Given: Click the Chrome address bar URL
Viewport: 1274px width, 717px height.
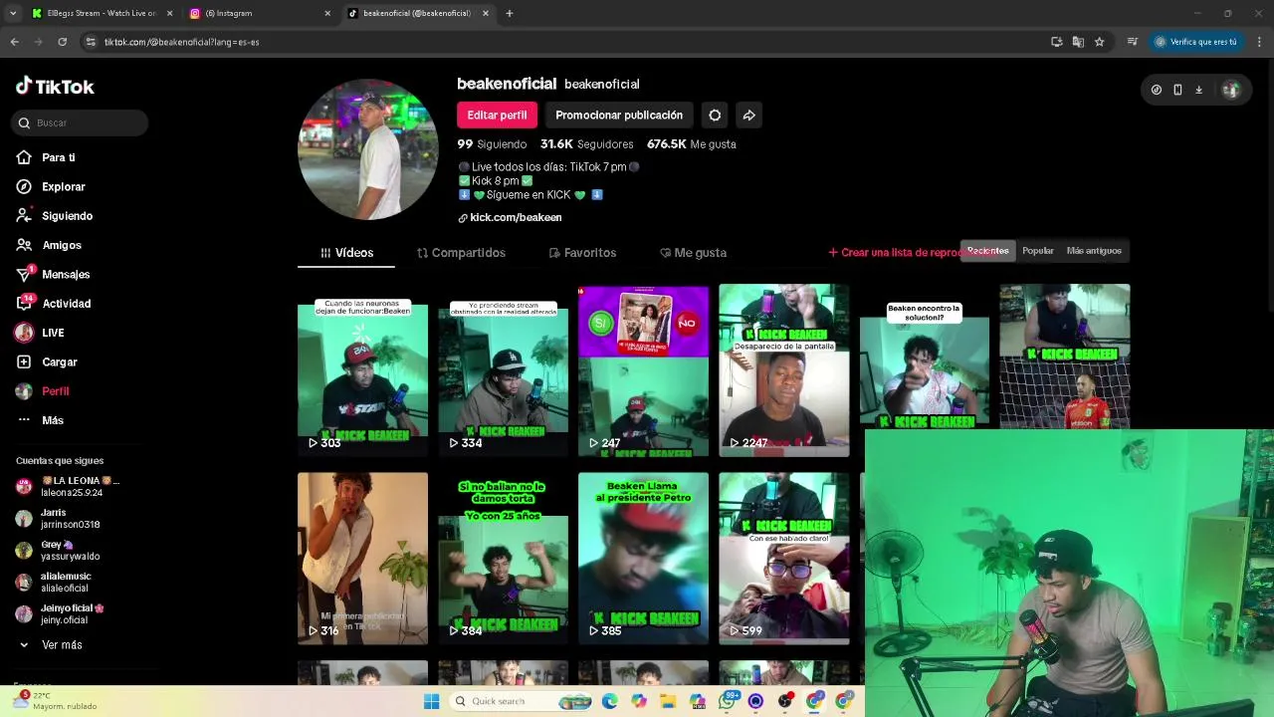Looking at the screenshot, I should 181,42.
